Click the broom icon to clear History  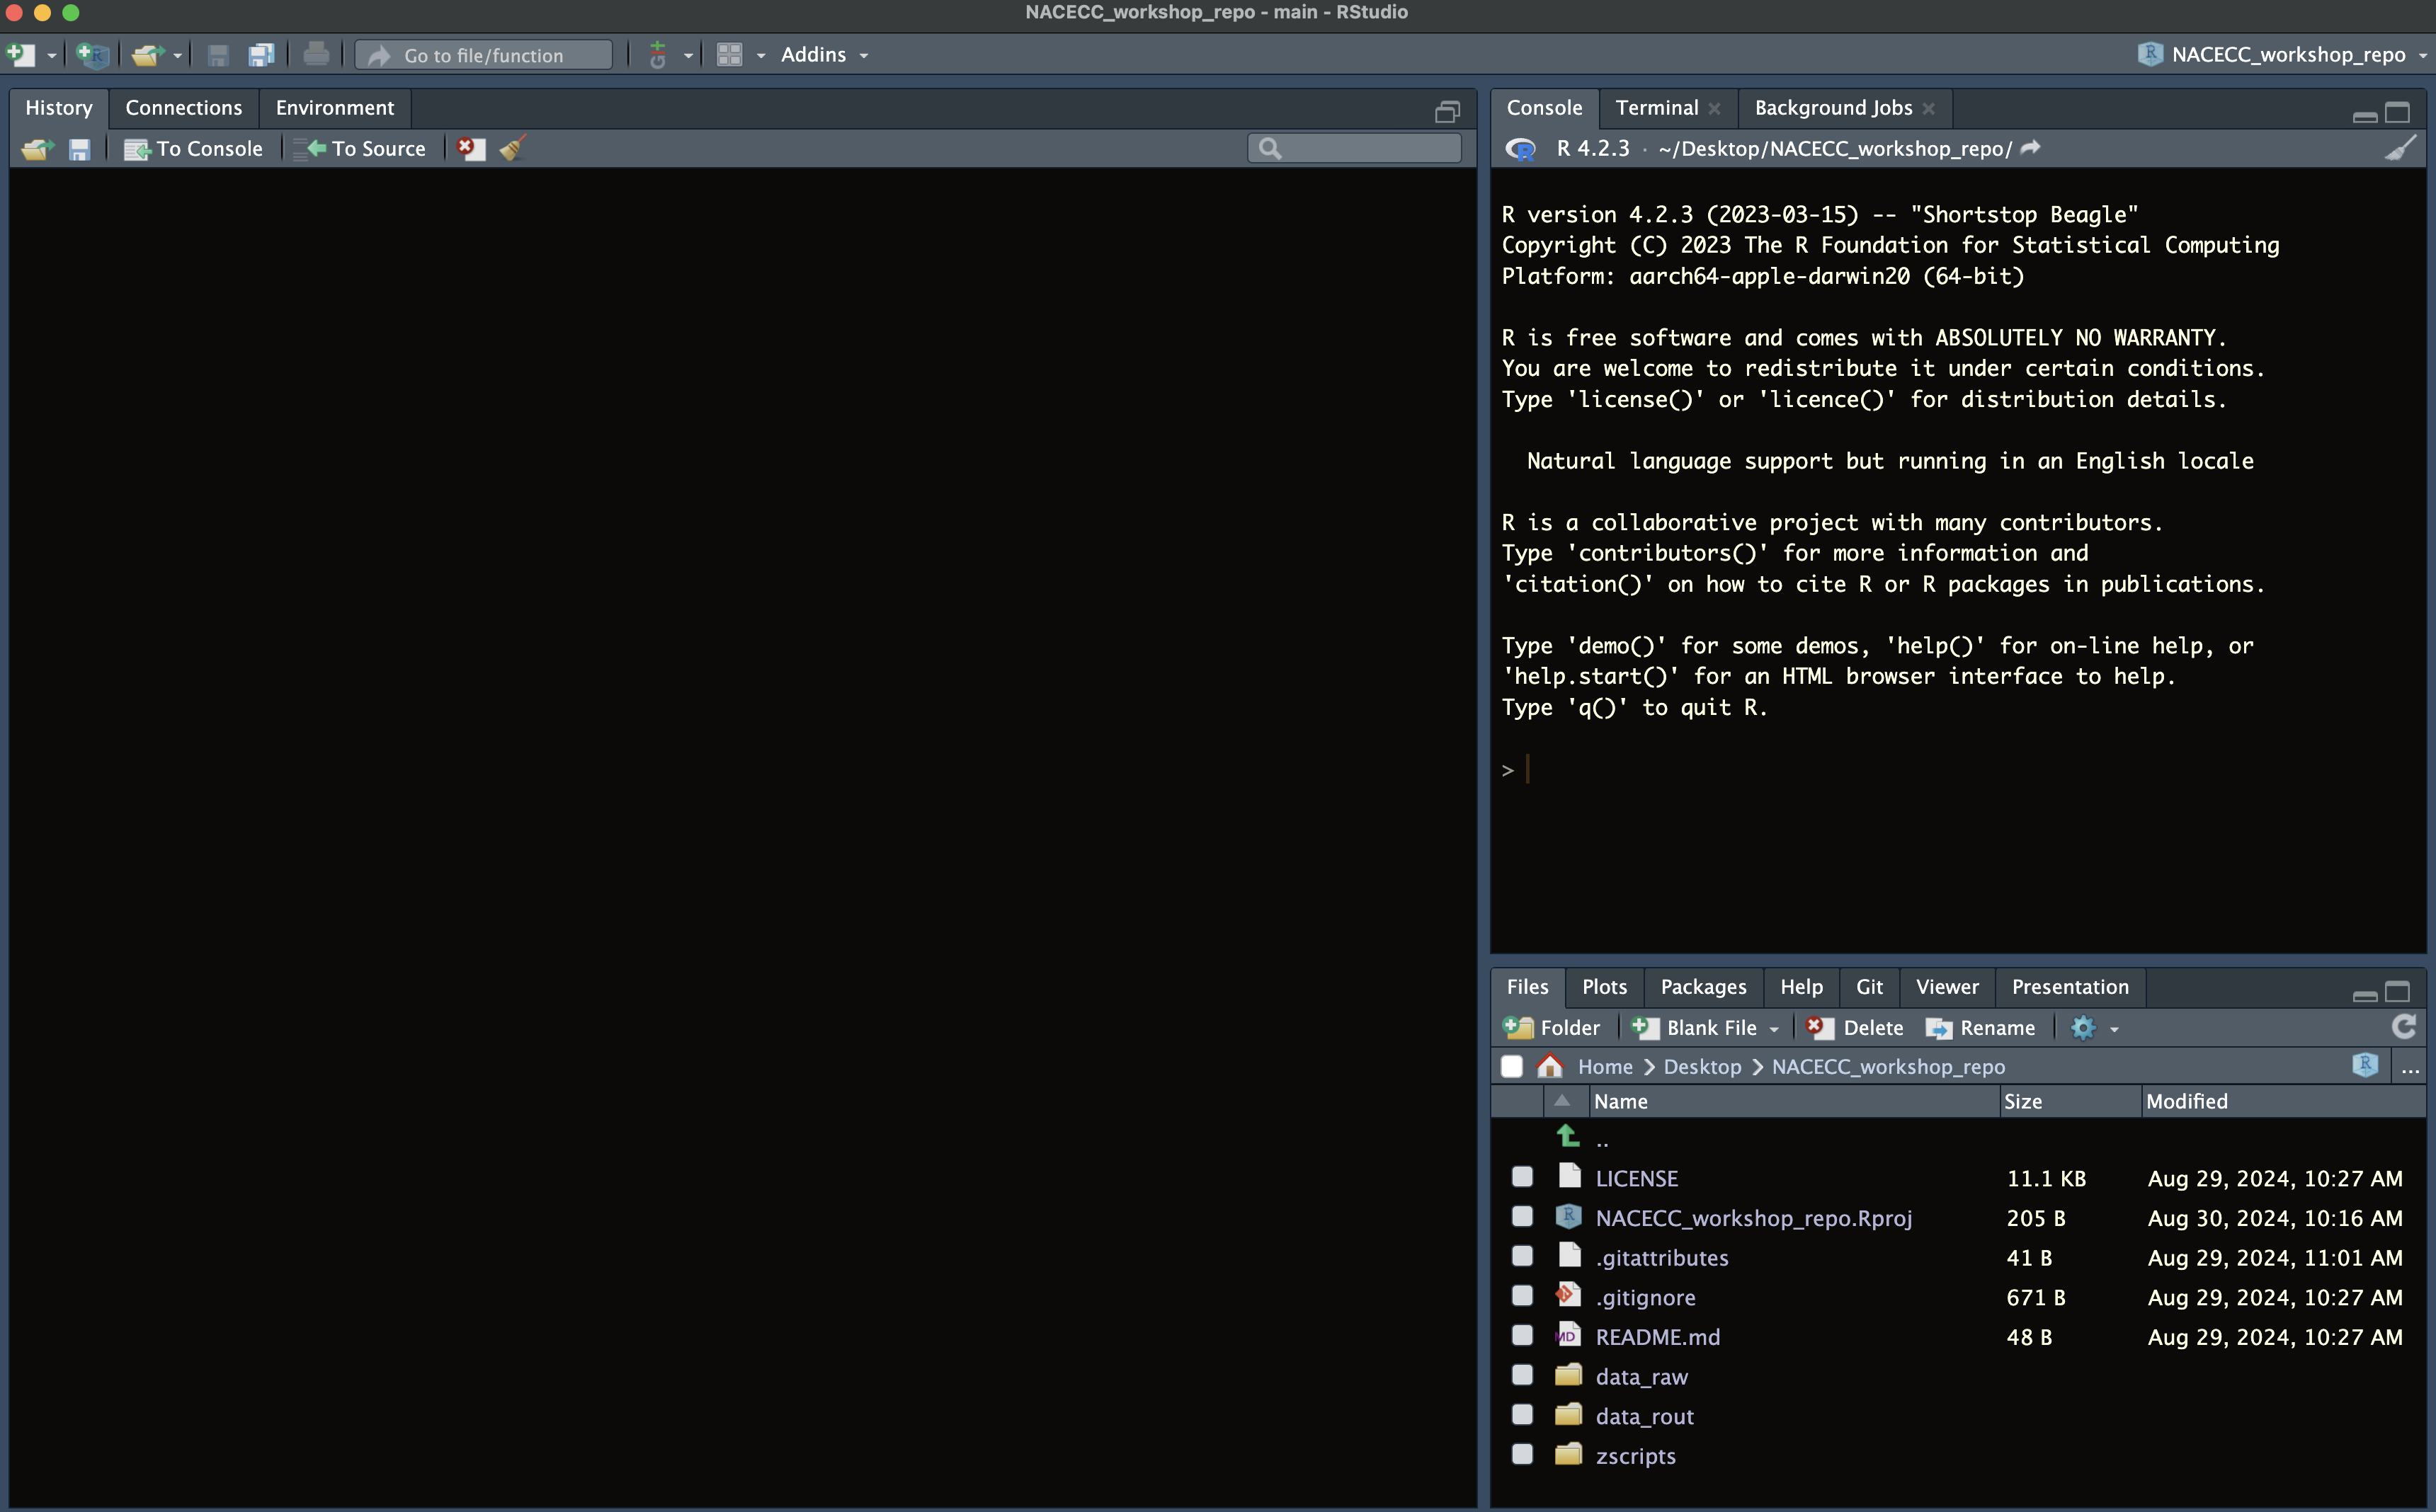coord(513,149)
